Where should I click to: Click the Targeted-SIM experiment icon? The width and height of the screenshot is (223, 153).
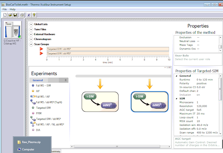coord(33,108)
